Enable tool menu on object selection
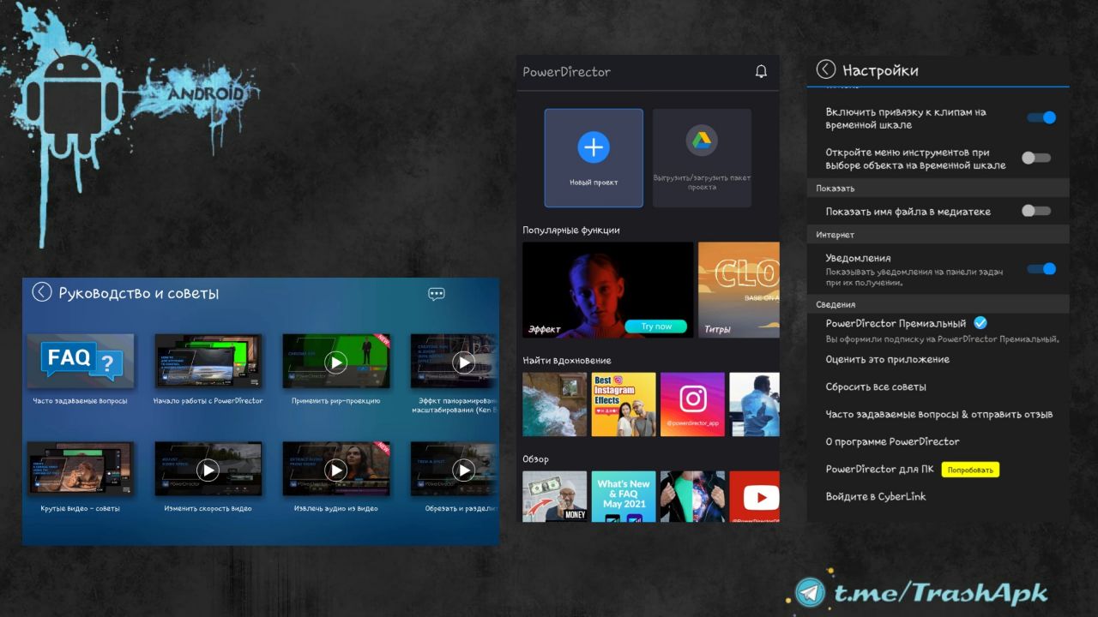 click(1036, 159)
